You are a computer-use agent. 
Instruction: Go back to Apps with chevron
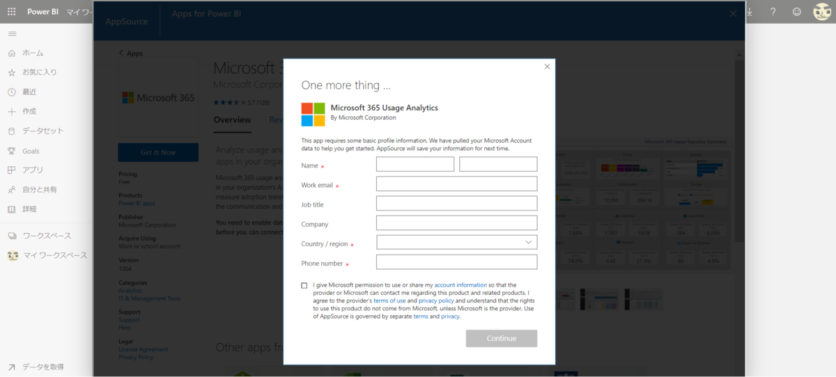click(130, 53)
